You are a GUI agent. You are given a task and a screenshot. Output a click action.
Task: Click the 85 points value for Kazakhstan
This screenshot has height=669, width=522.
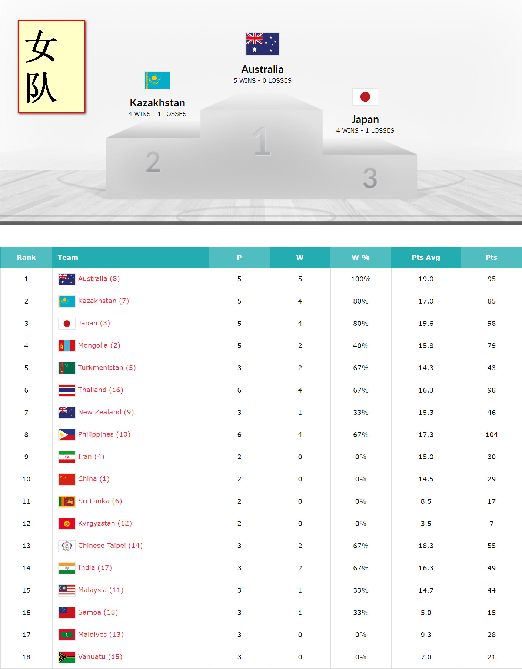click(x=492, y=301)
